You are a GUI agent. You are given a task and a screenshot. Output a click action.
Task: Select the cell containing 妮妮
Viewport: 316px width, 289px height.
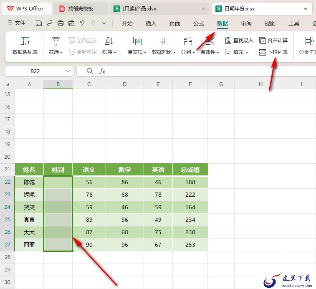29,195
